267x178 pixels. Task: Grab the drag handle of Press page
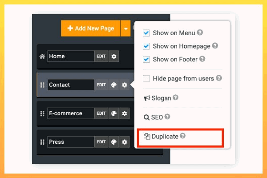click(x=42, y=142)
